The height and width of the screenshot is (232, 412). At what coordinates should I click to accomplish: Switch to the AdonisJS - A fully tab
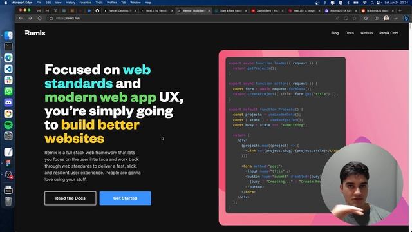coord(341,11)
